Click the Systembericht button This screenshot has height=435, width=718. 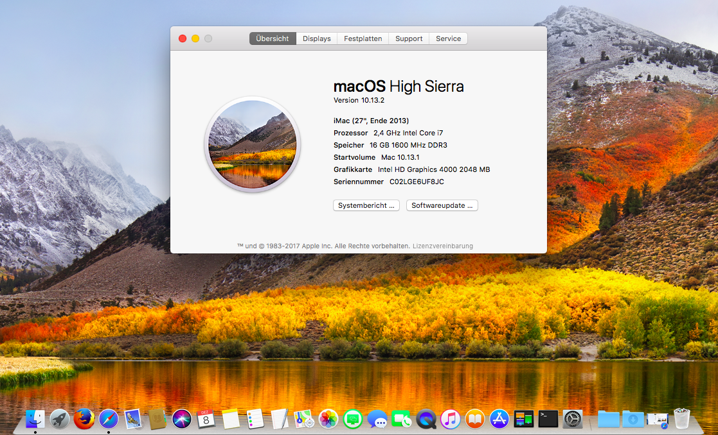[x=366, y=205]
